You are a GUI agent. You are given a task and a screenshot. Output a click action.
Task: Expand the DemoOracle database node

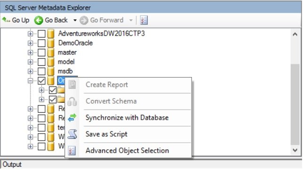pos(30,43)
